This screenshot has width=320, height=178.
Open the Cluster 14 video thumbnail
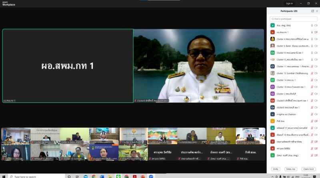pos(45,136)
